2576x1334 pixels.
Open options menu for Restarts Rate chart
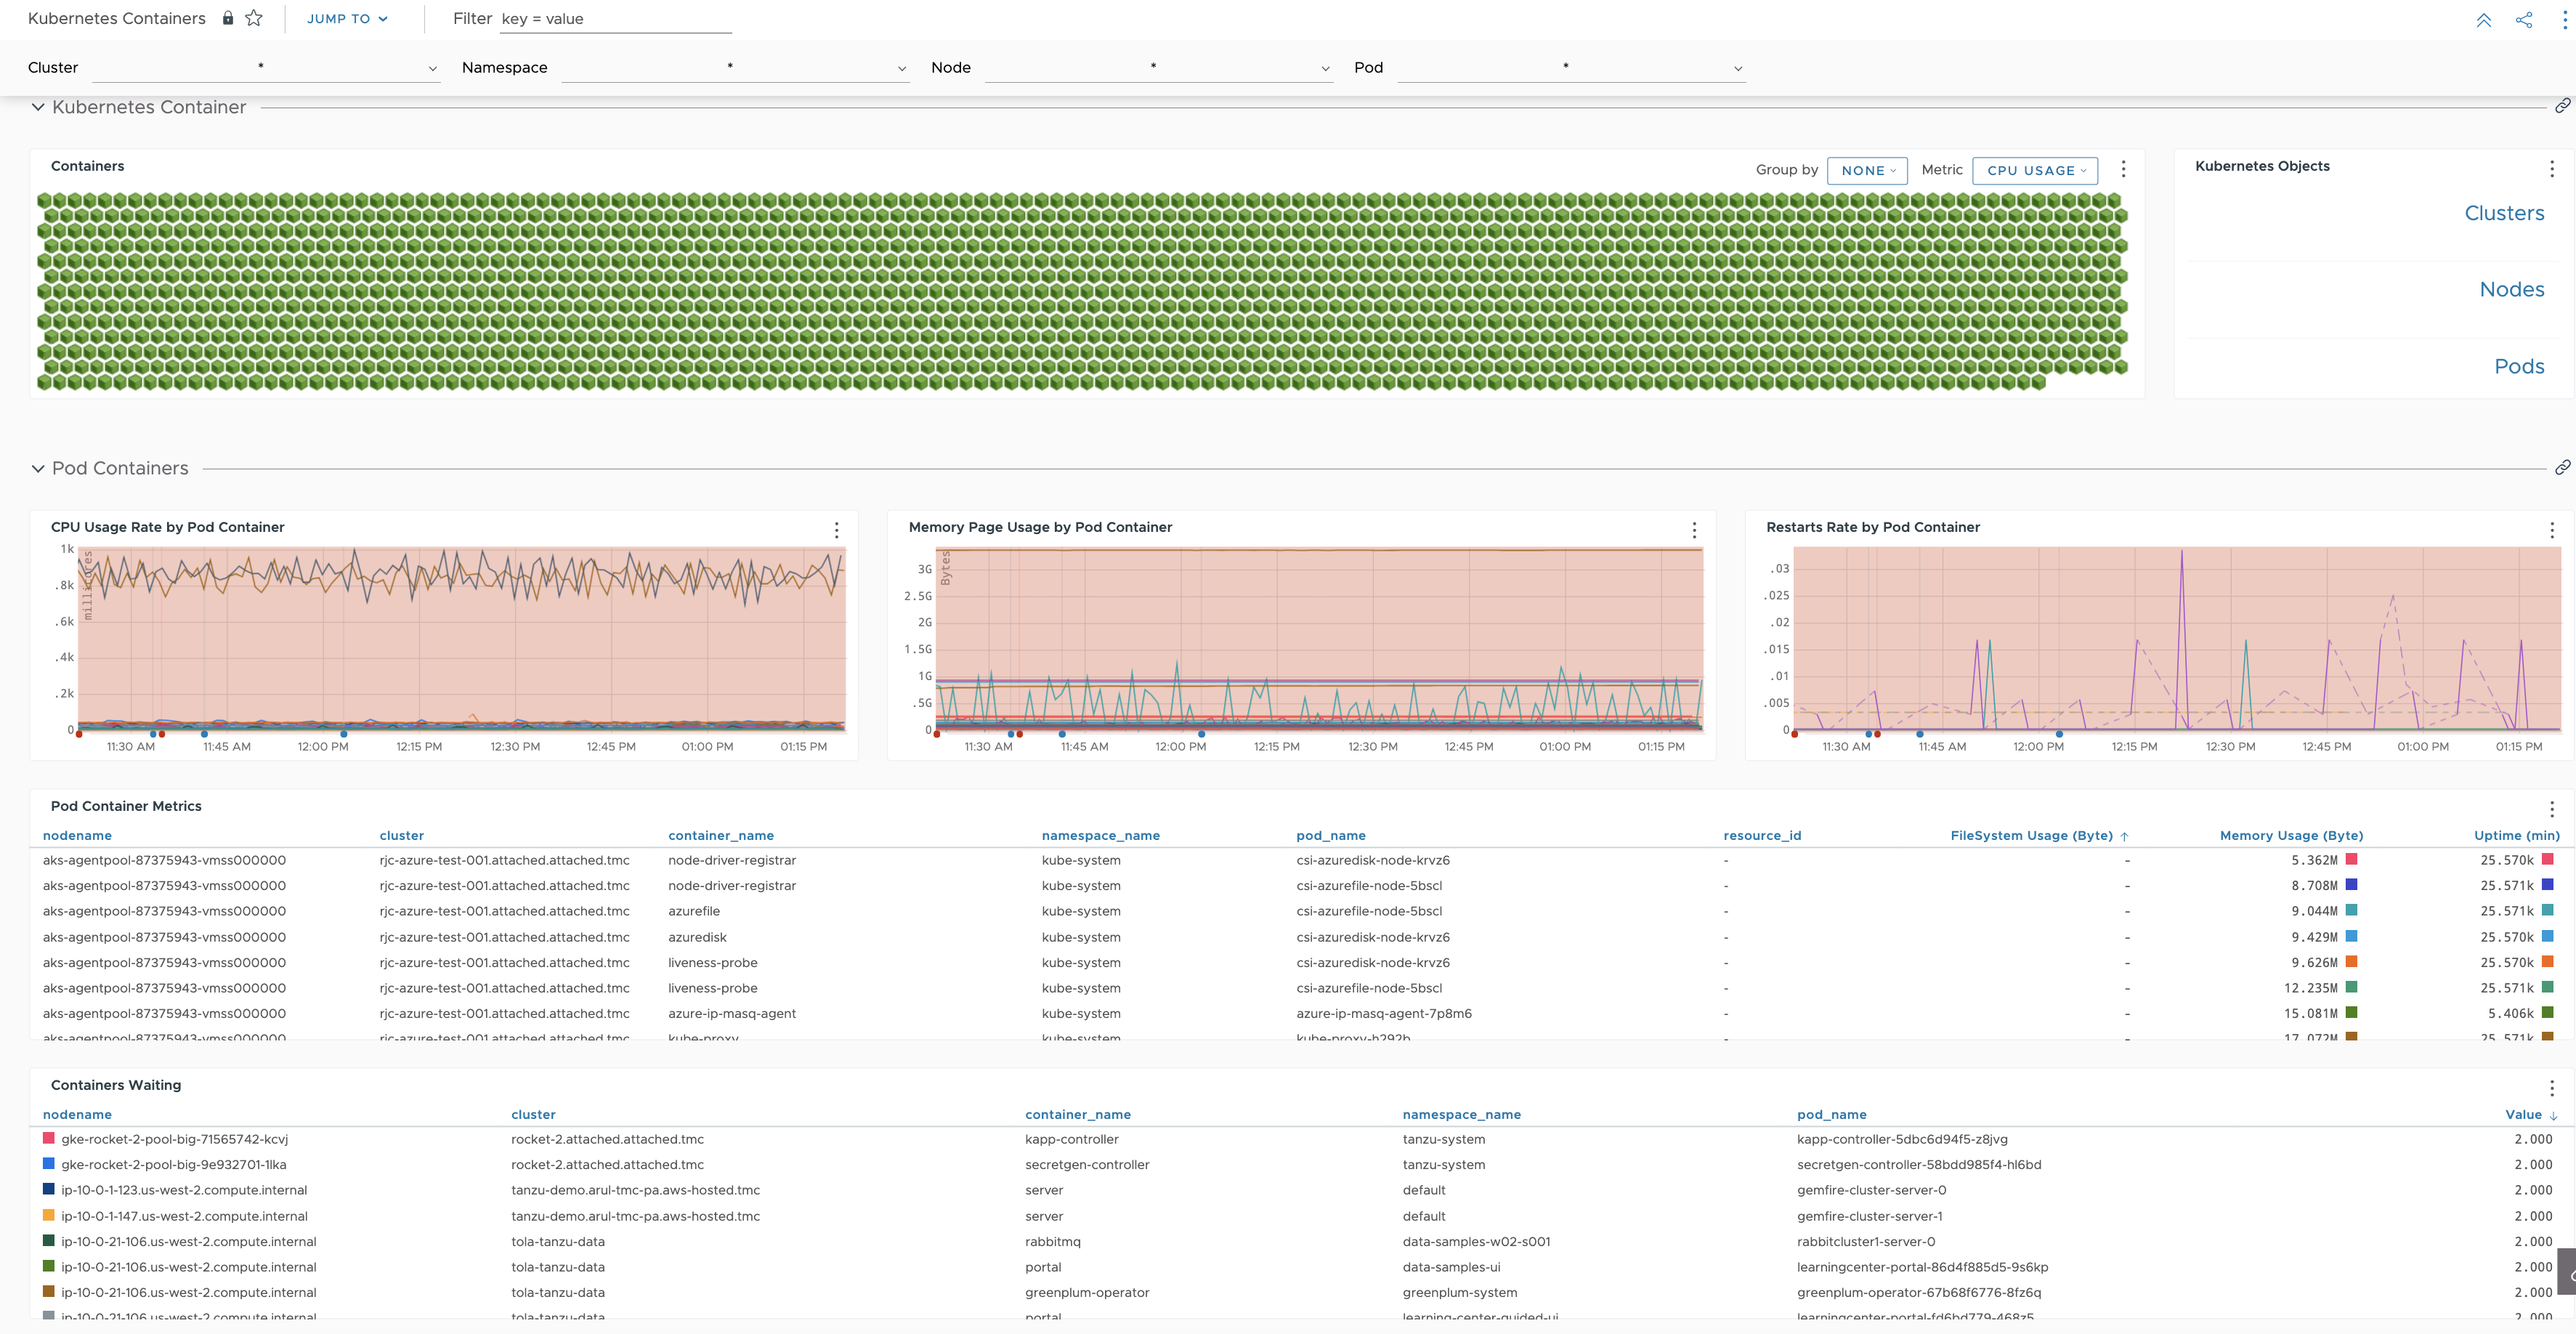2553,531
